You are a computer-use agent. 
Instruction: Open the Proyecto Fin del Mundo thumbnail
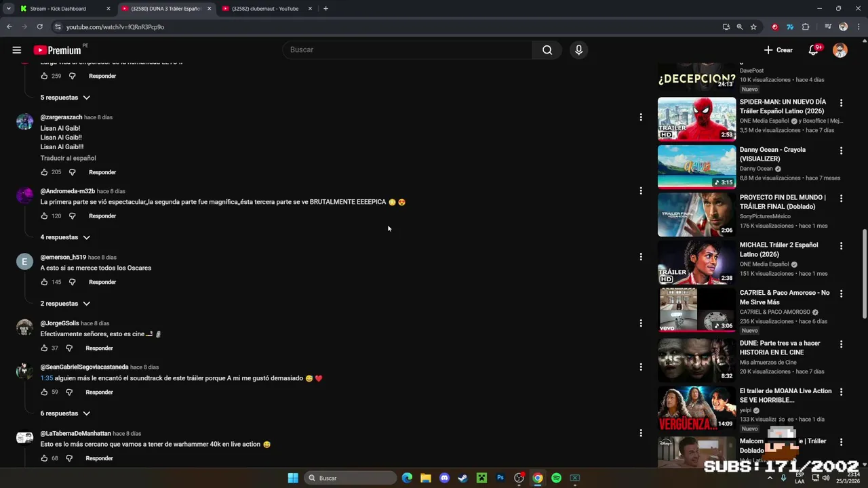[696, 214]
